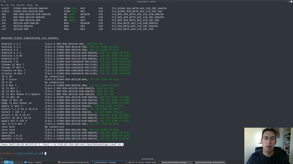Switch to the testssl.sh browser window in taskbar
The height and width of the screenshot is (164, 293).
coord(74,162)
